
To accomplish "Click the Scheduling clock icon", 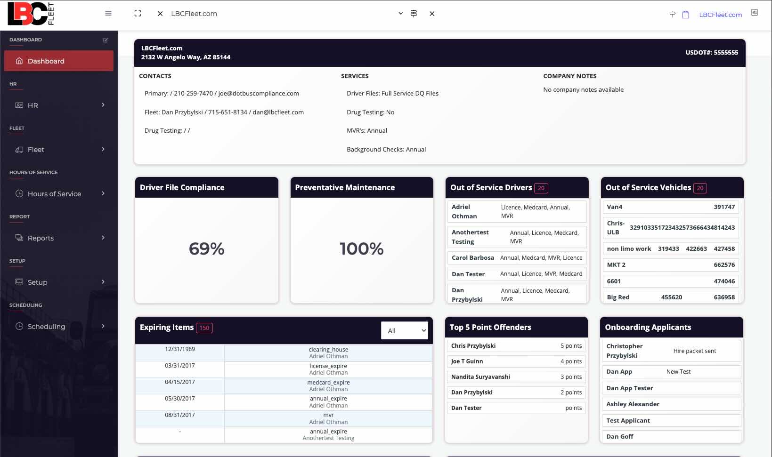I will (x=19, y=326).
